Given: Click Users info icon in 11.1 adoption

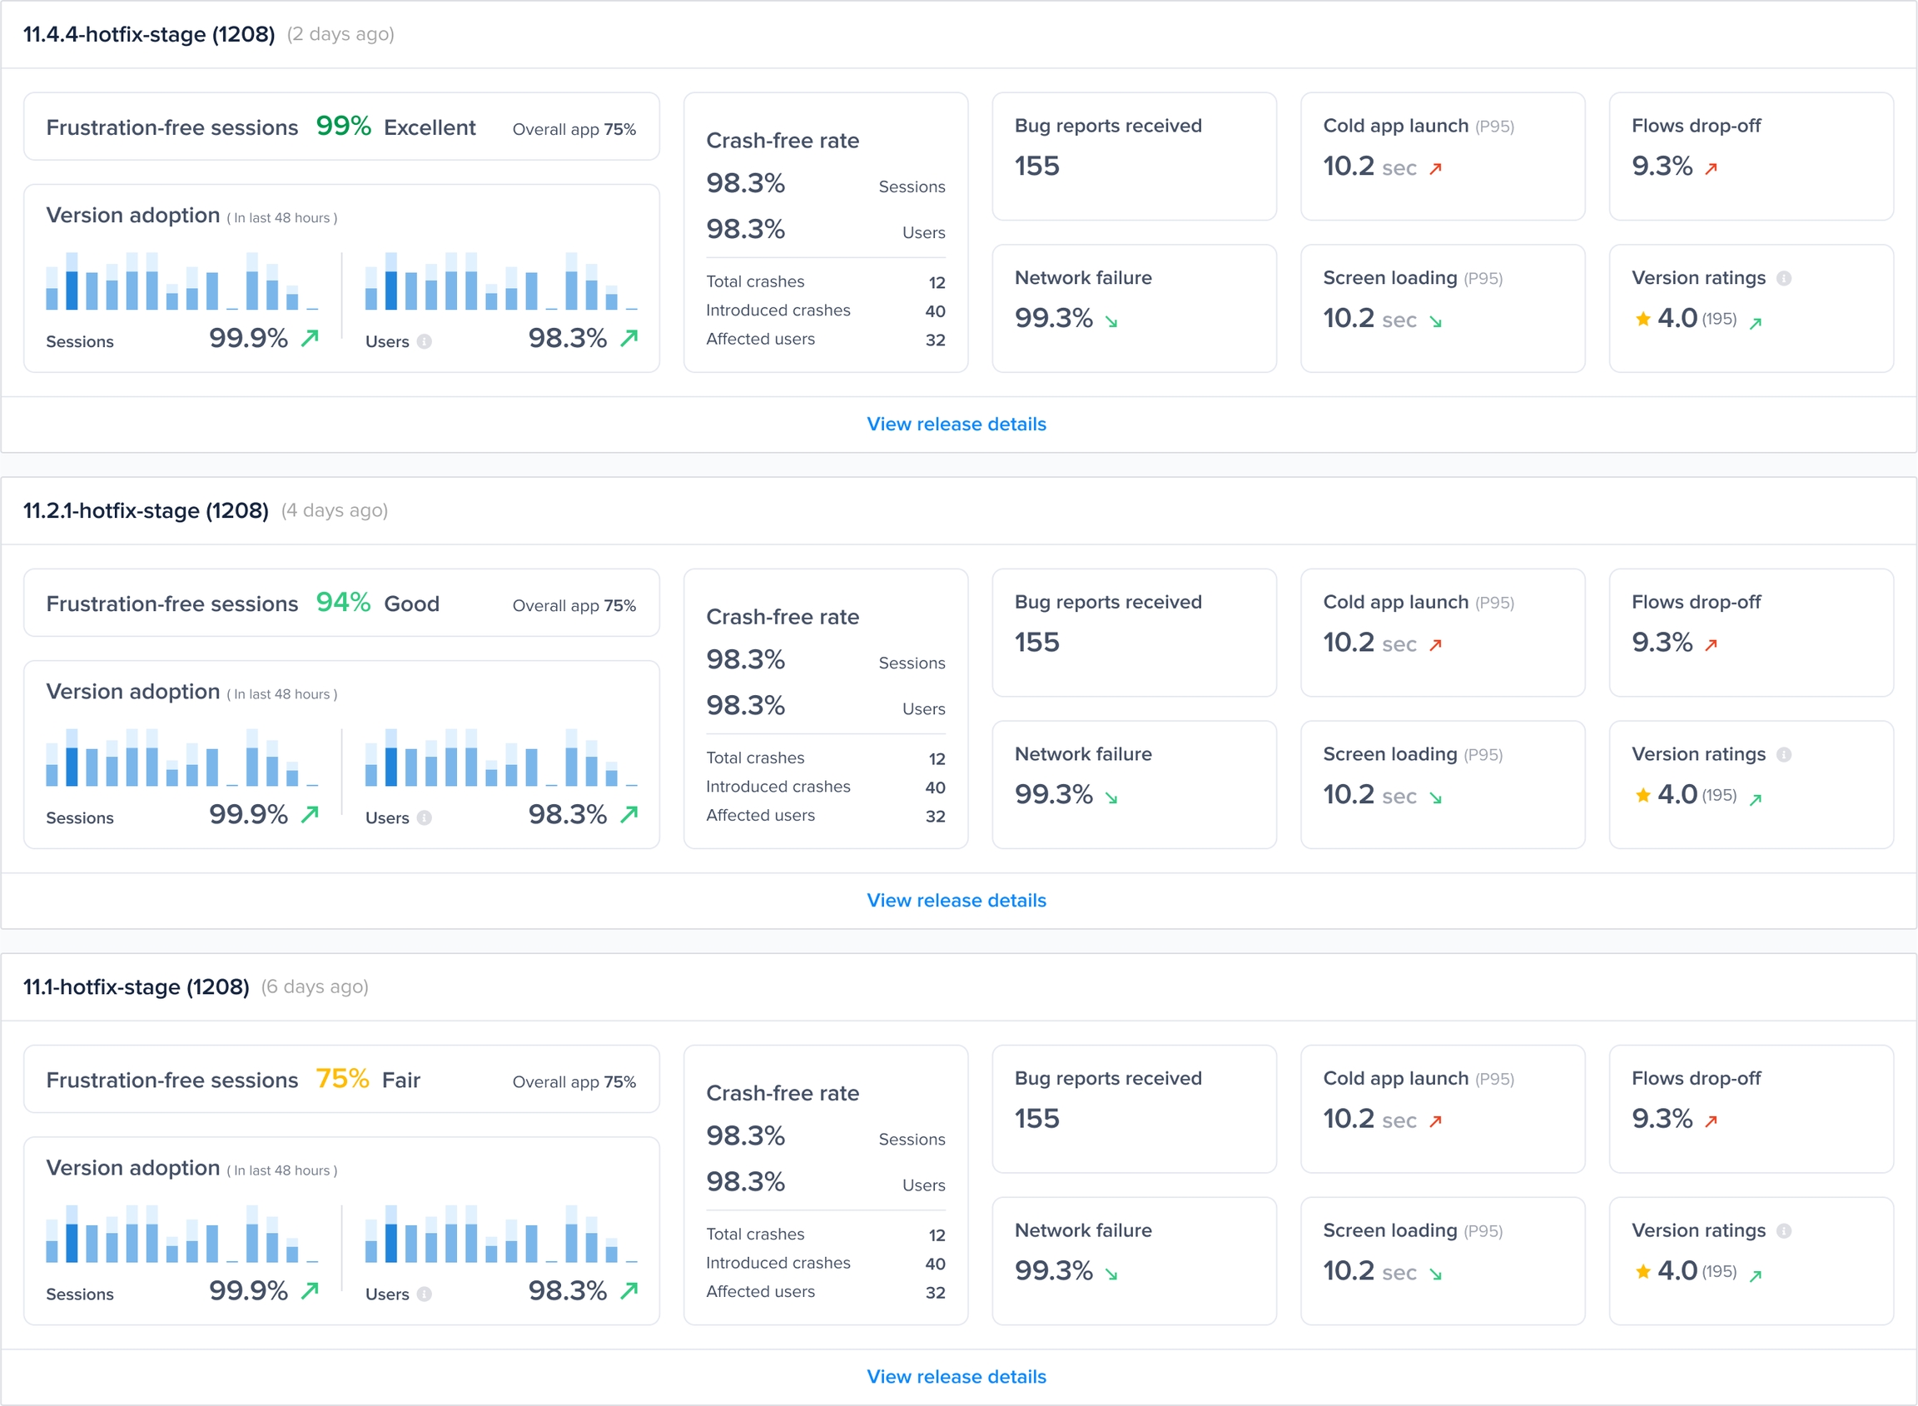Looking at the screenshot, I should [424, 1294].
